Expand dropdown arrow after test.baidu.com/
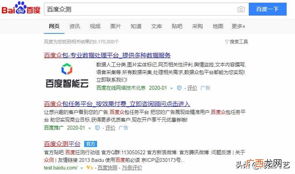 (x=82, y=168)
